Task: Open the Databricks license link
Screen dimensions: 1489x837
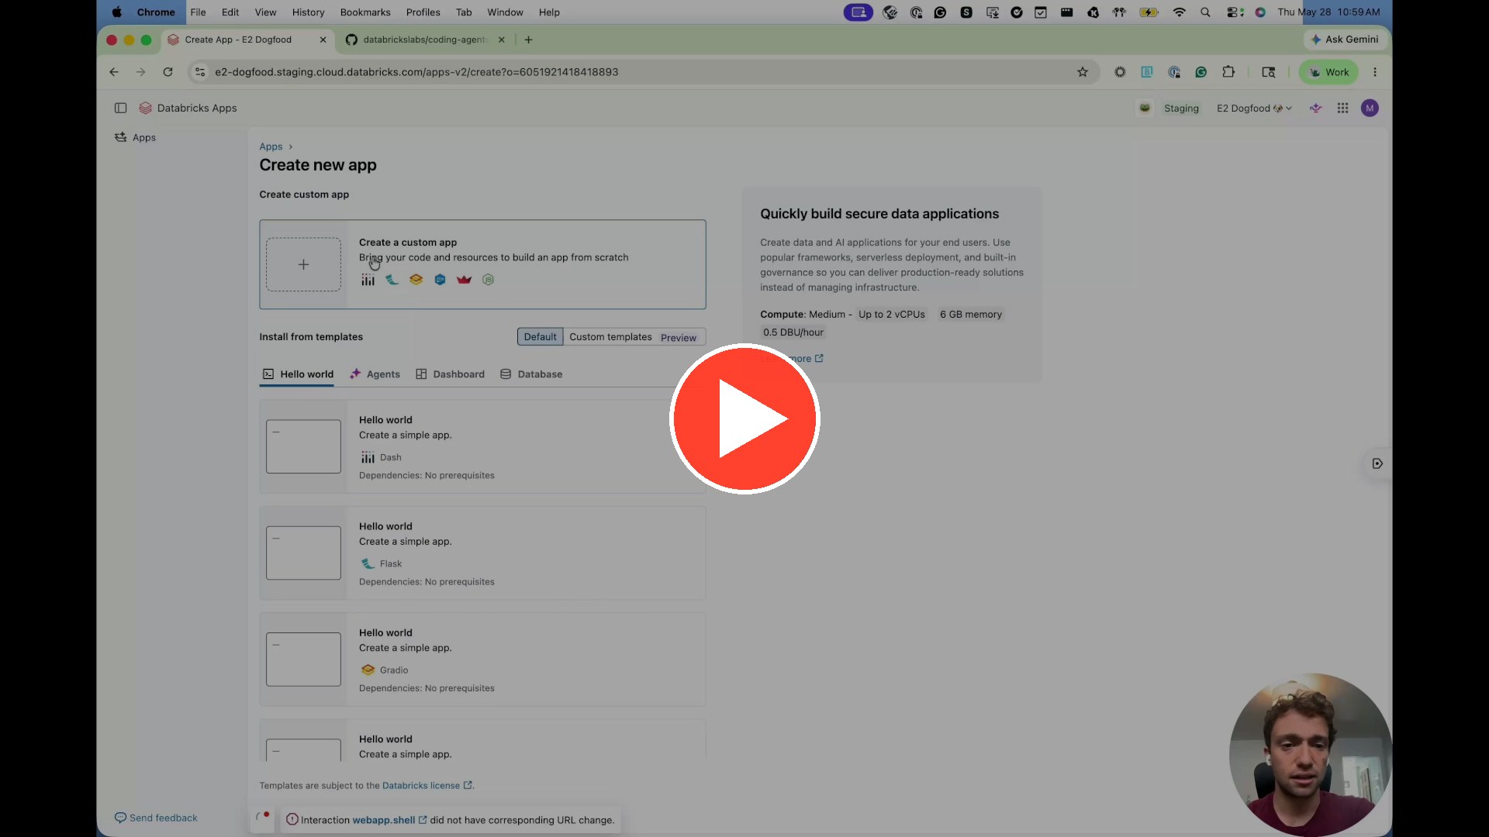Action: click(x=427, y=785)
